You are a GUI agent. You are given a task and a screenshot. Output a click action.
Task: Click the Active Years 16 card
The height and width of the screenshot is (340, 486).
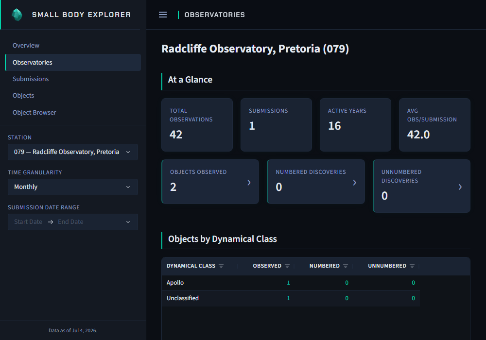click(355, 125)
